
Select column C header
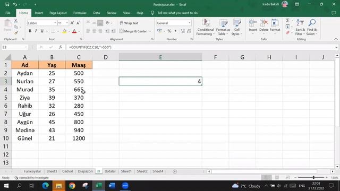pos(79,57)
